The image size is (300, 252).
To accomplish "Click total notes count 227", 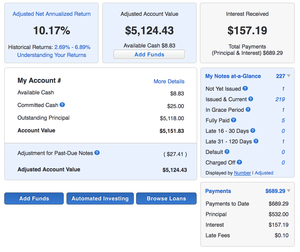I will click(x=280, y=76).
